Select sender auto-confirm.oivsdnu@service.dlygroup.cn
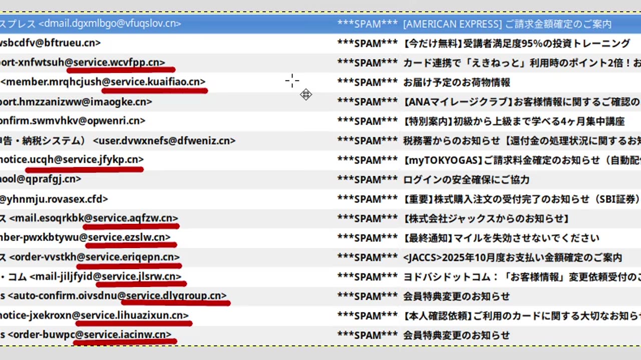Screen dimensions: 641x360 [117, 296]
